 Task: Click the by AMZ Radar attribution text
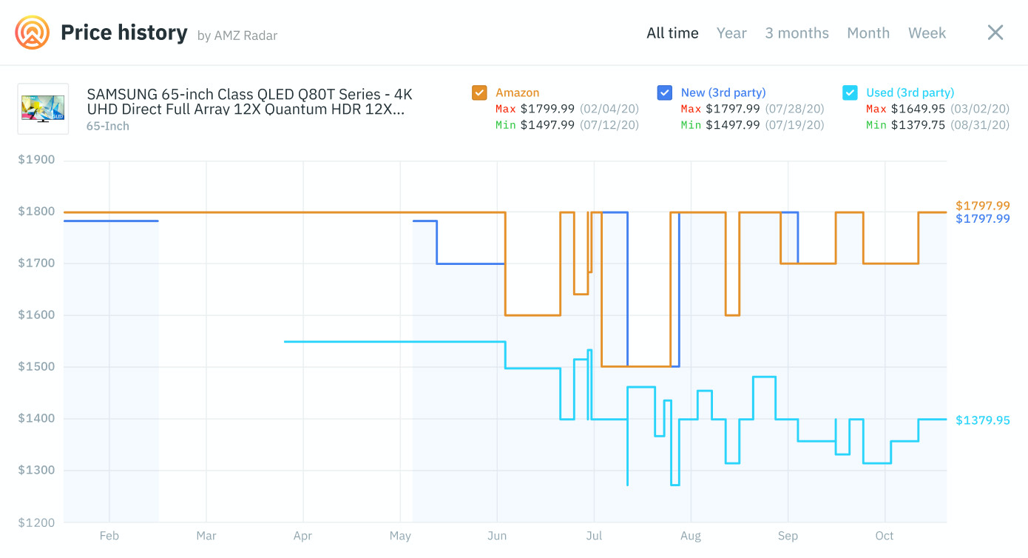(x=237, y=36)
